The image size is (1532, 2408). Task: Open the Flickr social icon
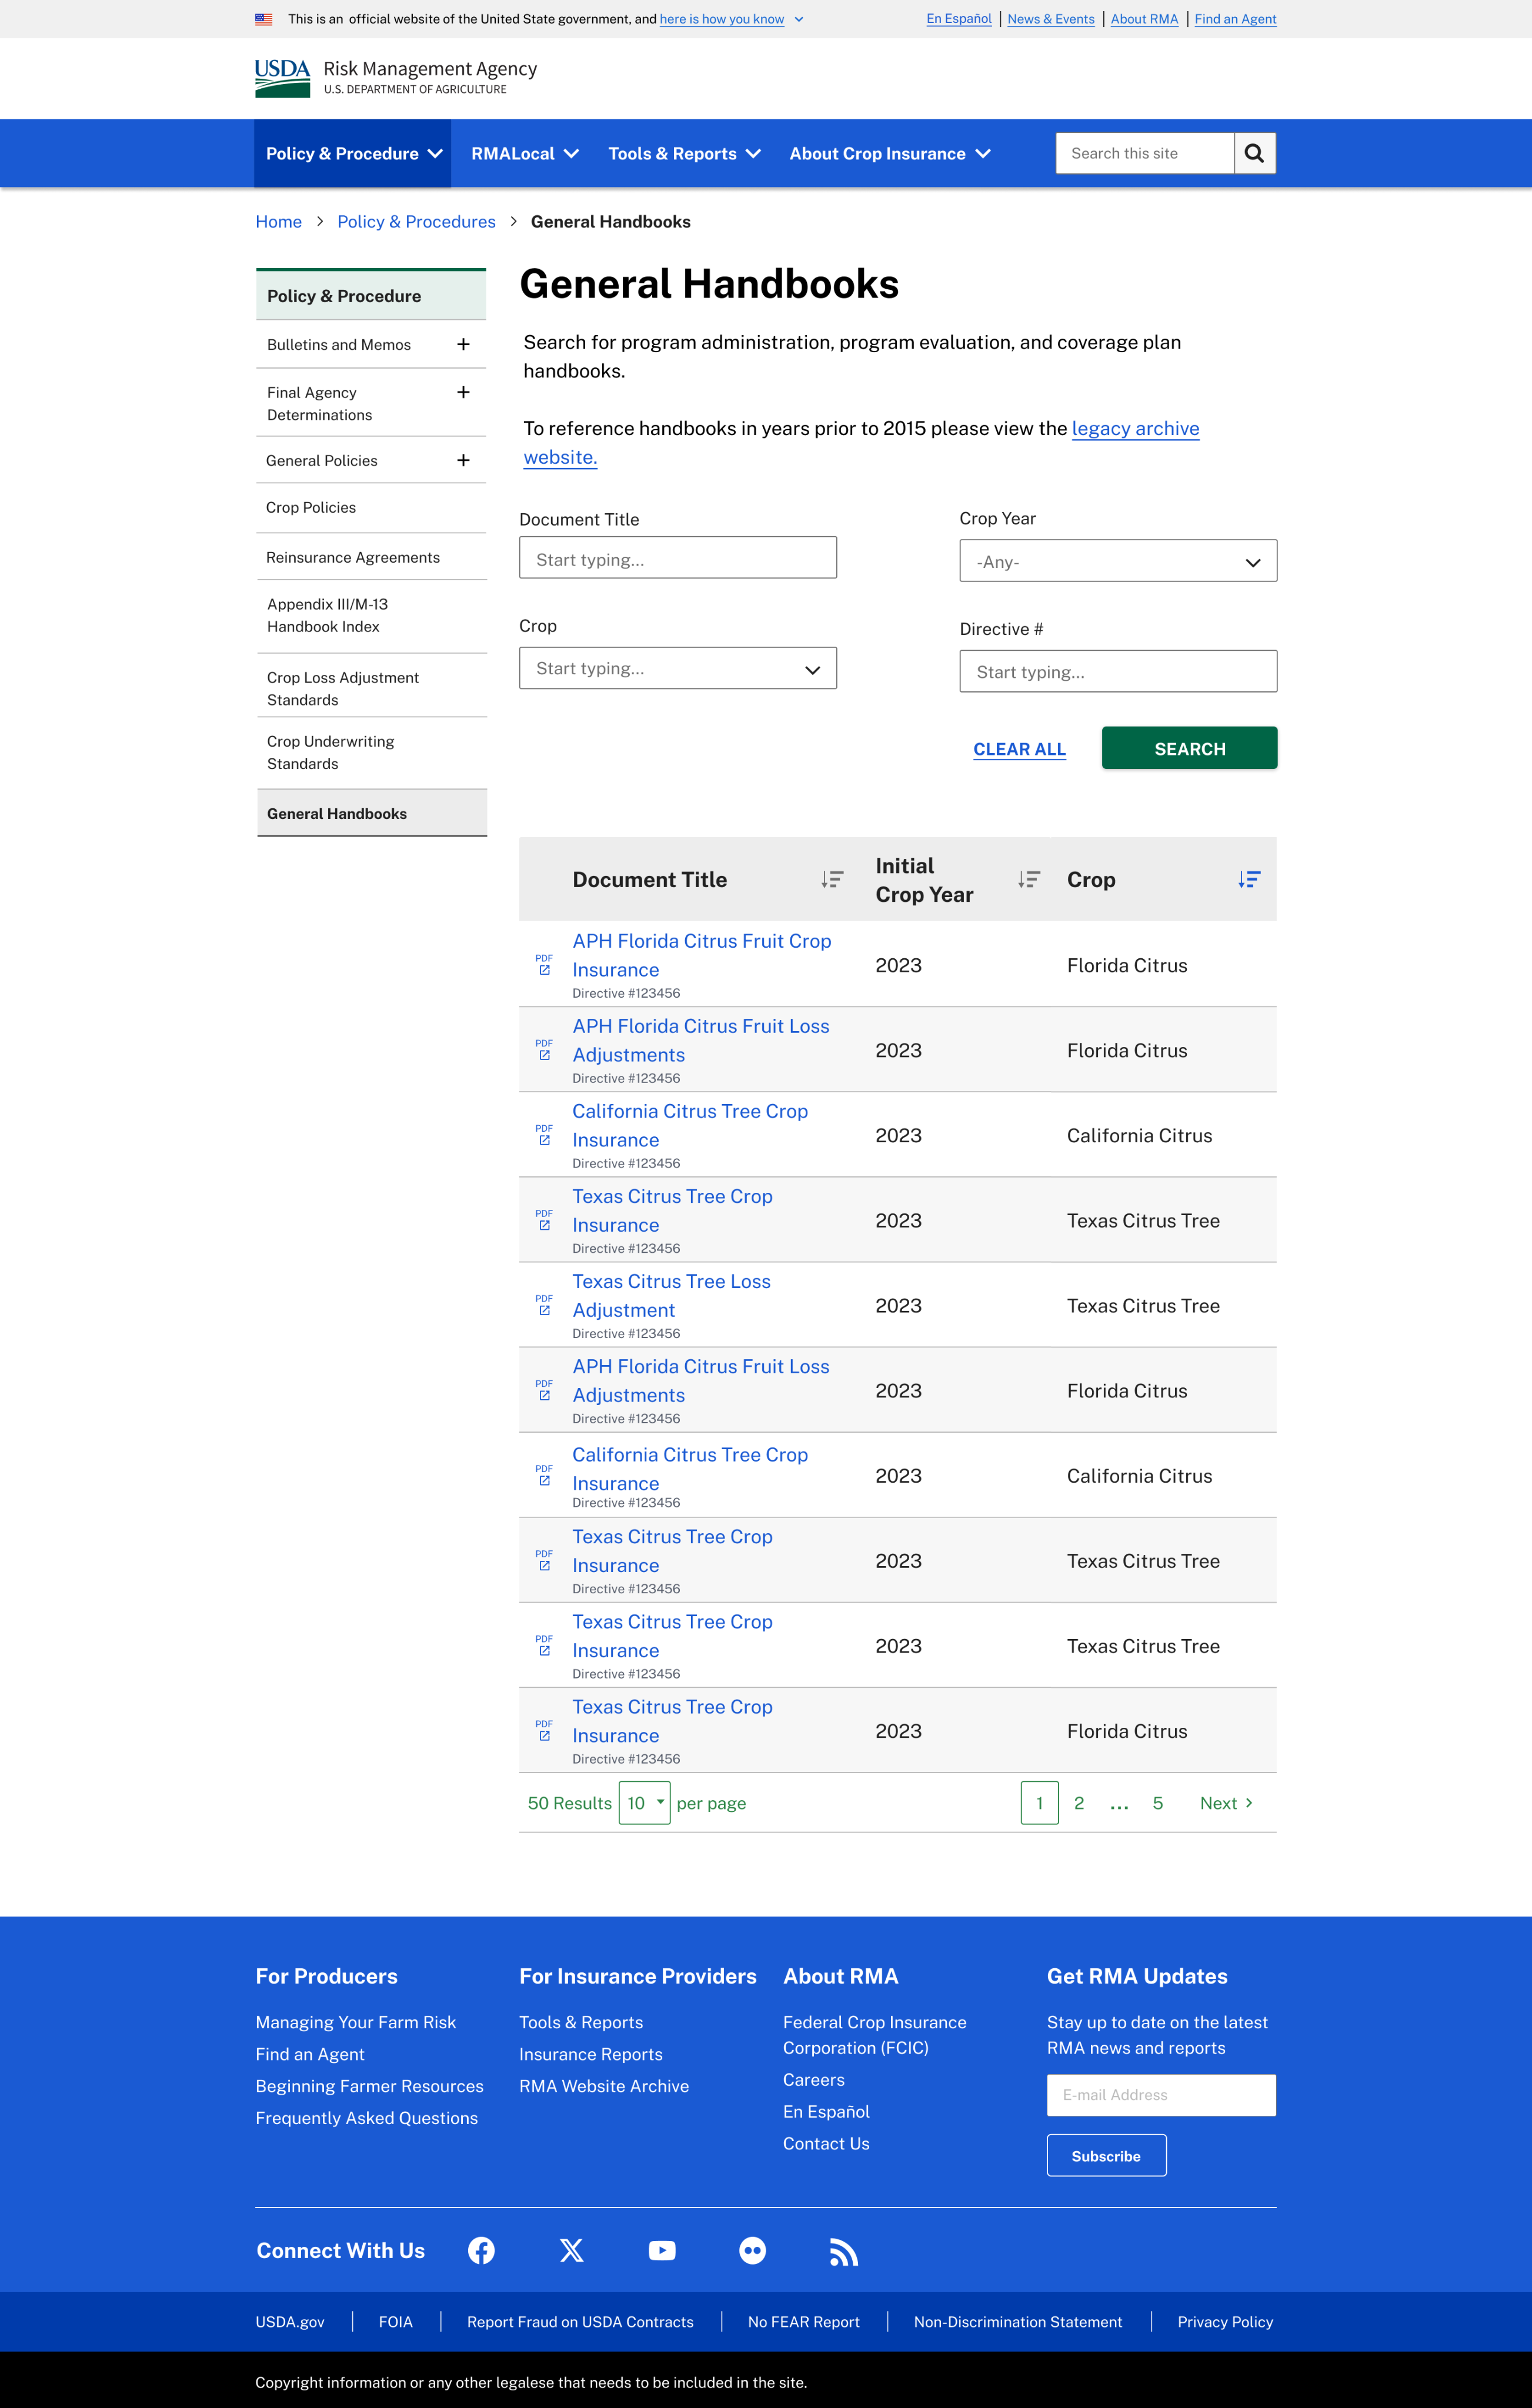click(x=753, y=2251)
